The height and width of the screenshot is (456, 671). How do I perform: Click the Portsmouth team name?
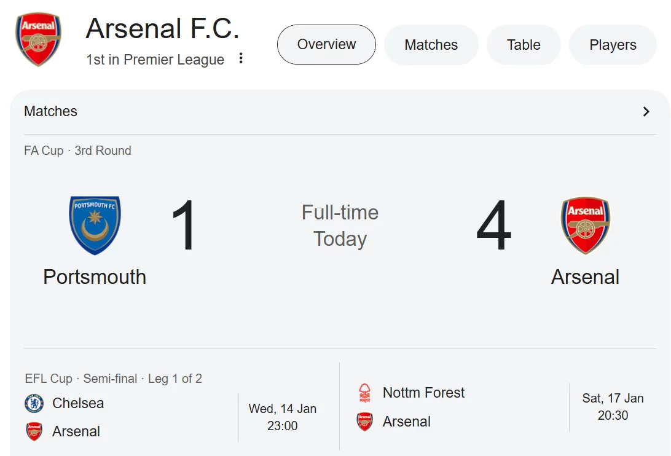pyautogui.click(x=95, y=277)
